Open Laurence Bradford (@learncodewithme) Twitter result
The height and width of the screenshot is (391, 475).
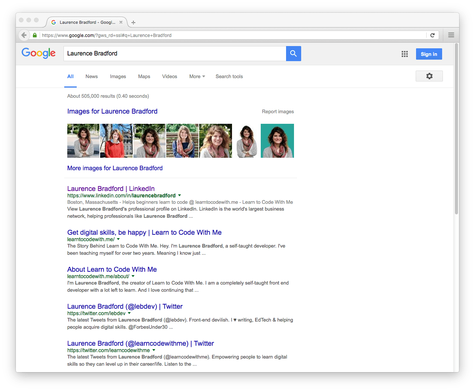click(141, 343)
